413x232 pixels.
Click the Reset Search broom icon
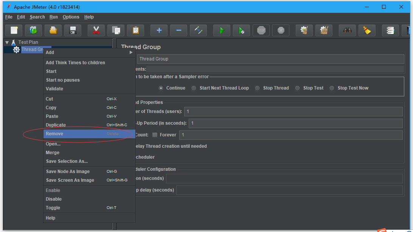(367, 30)
